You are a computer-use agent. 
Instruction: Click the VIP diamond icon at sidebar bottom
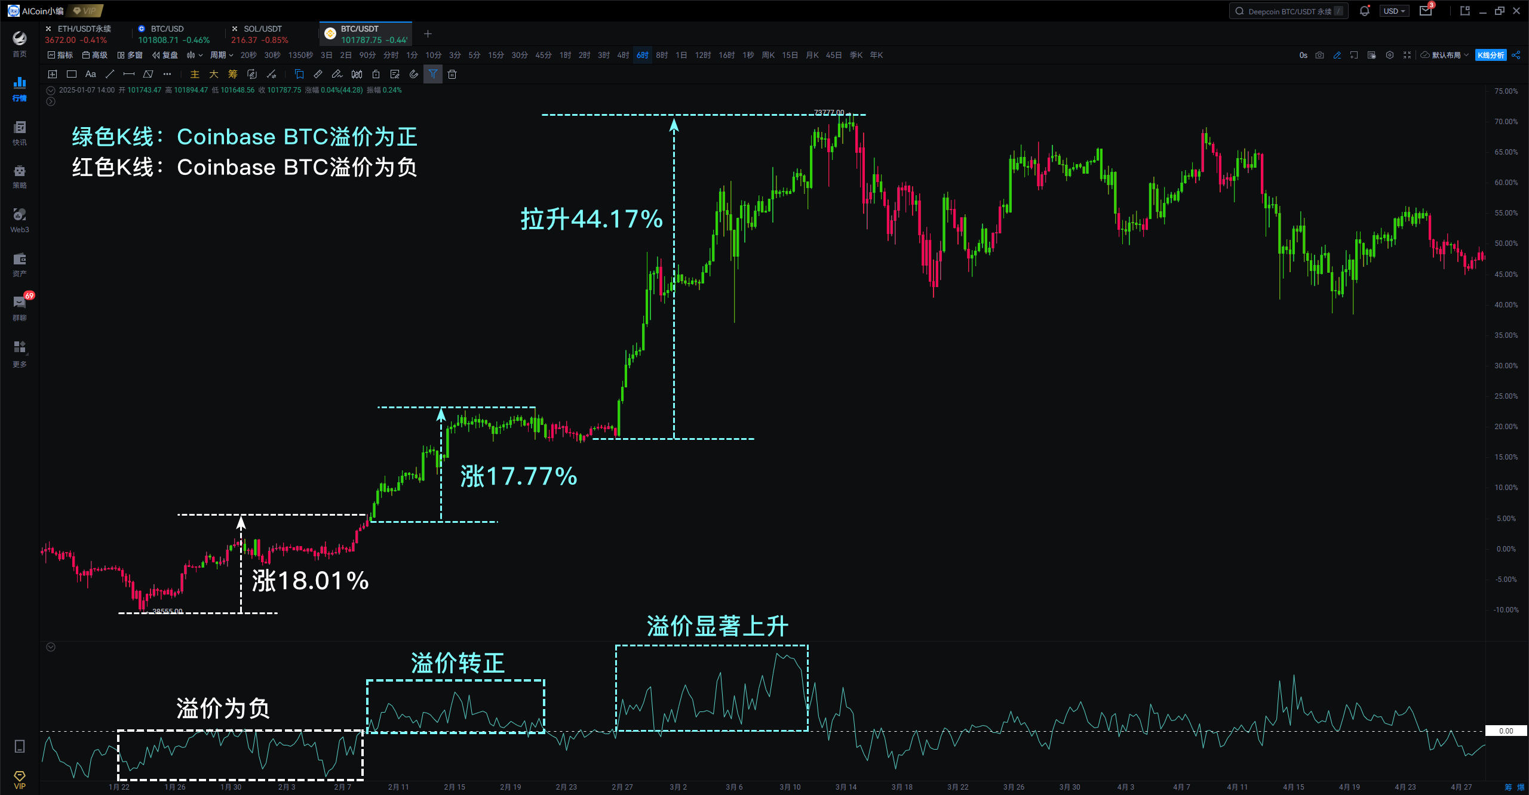[20, 780]
